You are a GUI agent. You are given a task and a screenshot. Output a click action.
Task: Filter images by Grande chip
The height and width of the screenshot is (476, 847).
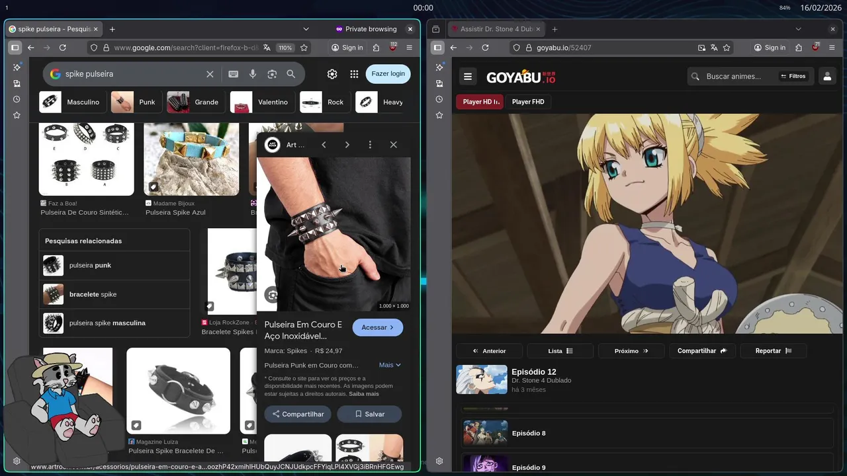195,102
